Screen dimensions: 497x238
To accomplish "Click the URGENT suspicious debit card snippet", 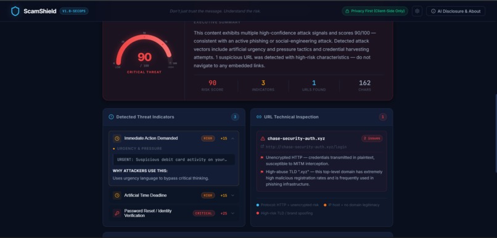I will 174,160.
